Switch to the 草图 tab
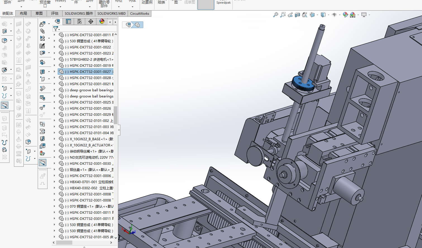The width and height of the screenshot is (422, 248). pos(39,13)
